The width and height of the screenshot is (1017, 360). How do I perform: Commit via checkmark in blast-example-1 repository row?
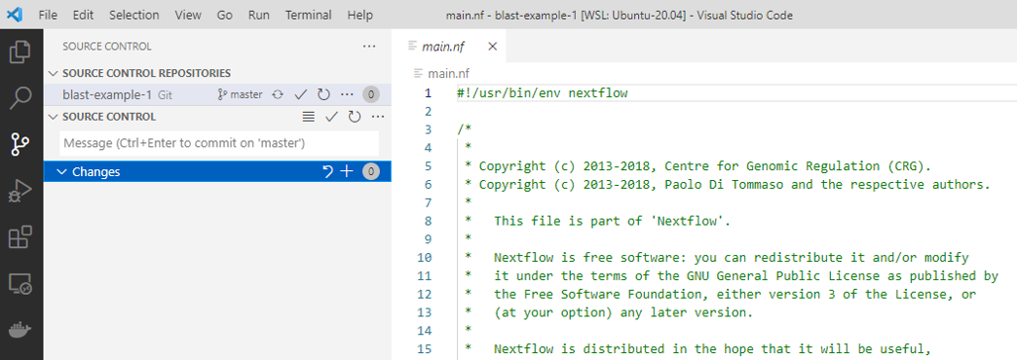(300, 94)
